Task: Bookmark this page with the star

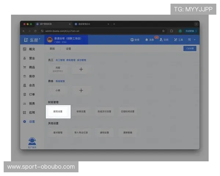Action: coord(163,31)
